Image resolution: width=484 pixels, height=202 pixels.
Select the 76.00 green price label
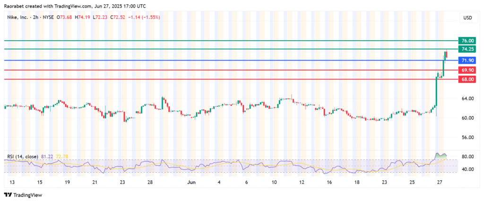click(x=467, y=41)
